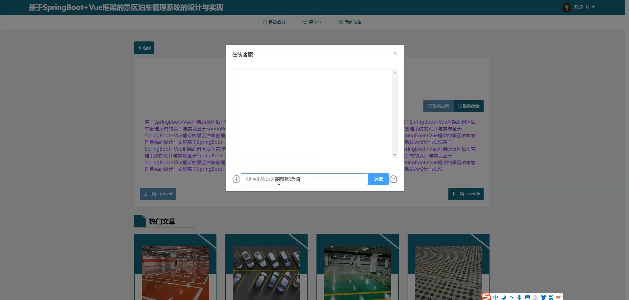Open the green garage floor article thumbnail

point(357,273)
